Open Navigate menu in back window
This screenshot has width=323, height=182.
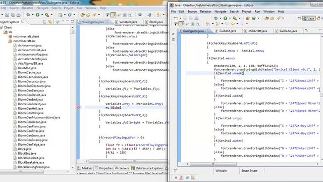click(x=42, y=8)
